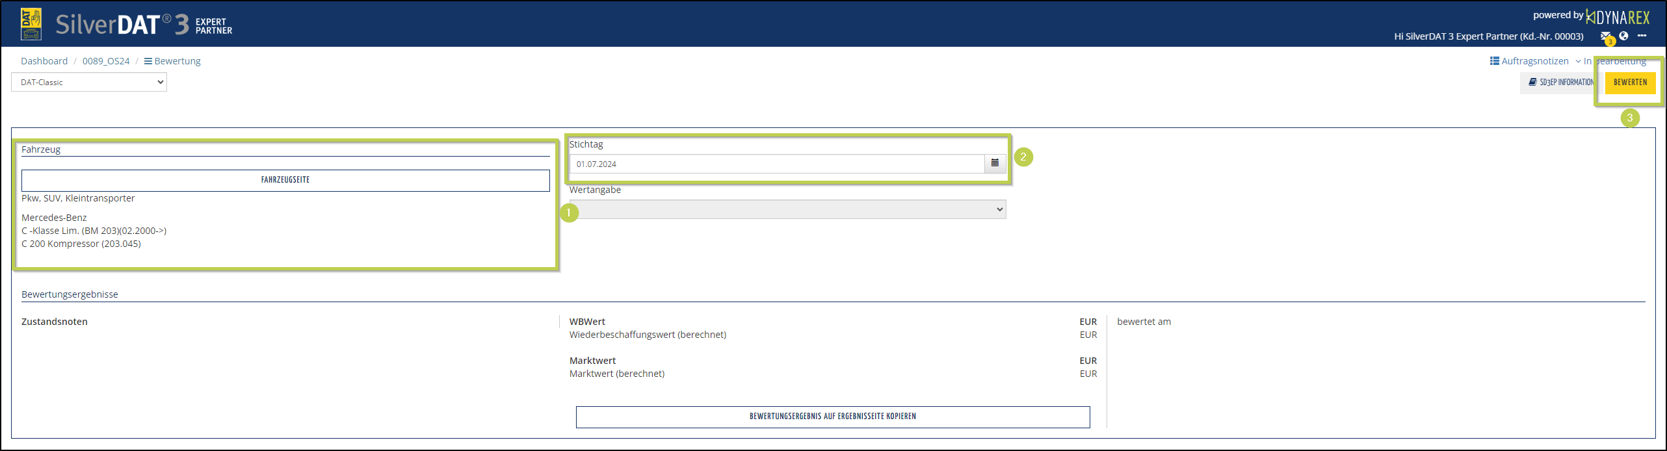This screenshot has height=451, width=1667.
Task: Go to Dashboard breadcrumb
Action: [x=44, y=61]
